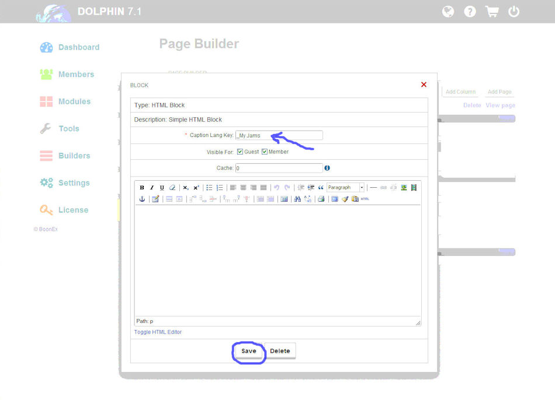Click the remove formatting eraser icon

172,188
